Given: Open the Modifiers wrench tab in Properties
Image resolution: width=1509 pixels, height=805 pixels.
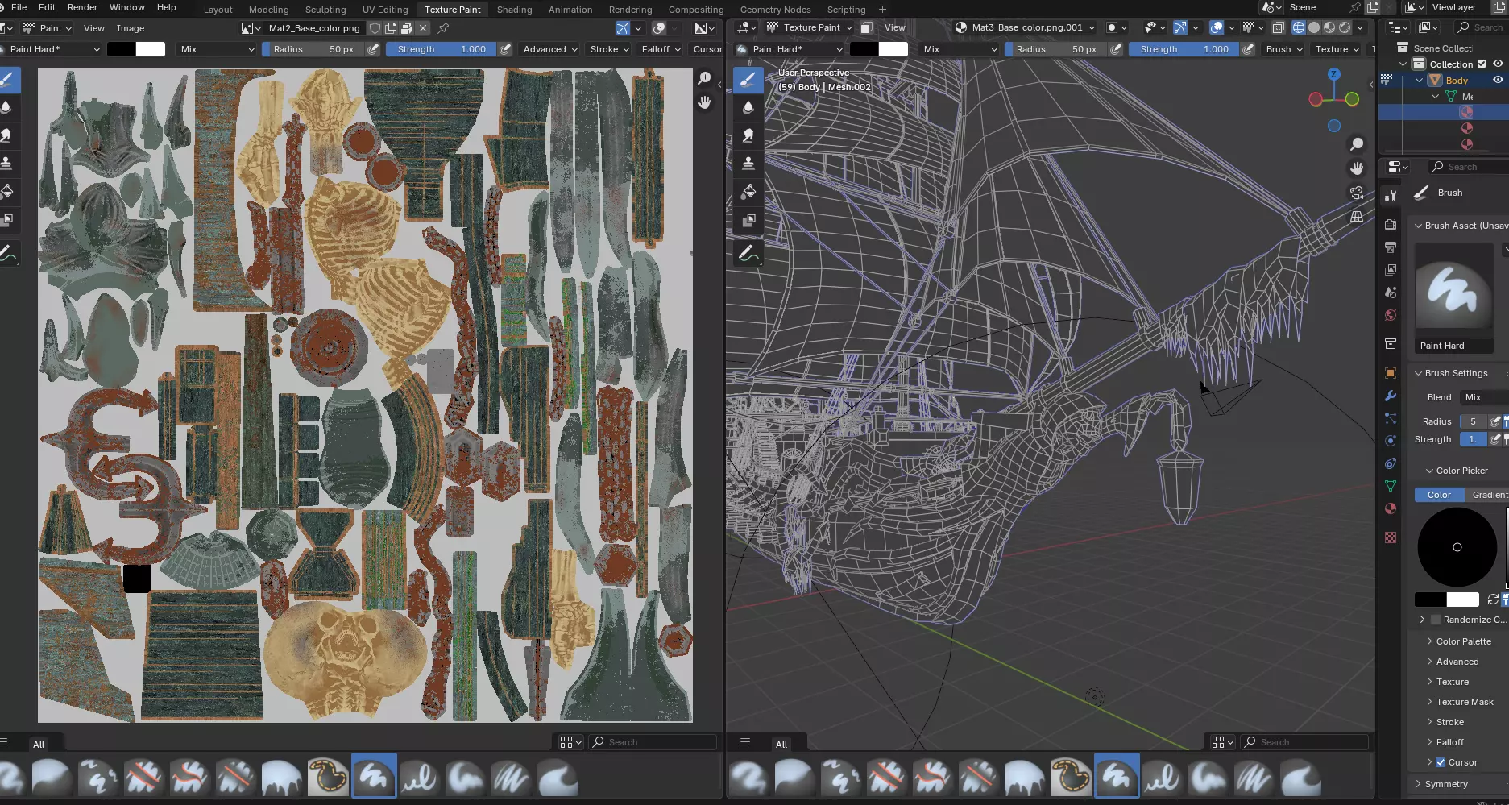Looking at the screenshot, I should click(x=1391, y=396).
